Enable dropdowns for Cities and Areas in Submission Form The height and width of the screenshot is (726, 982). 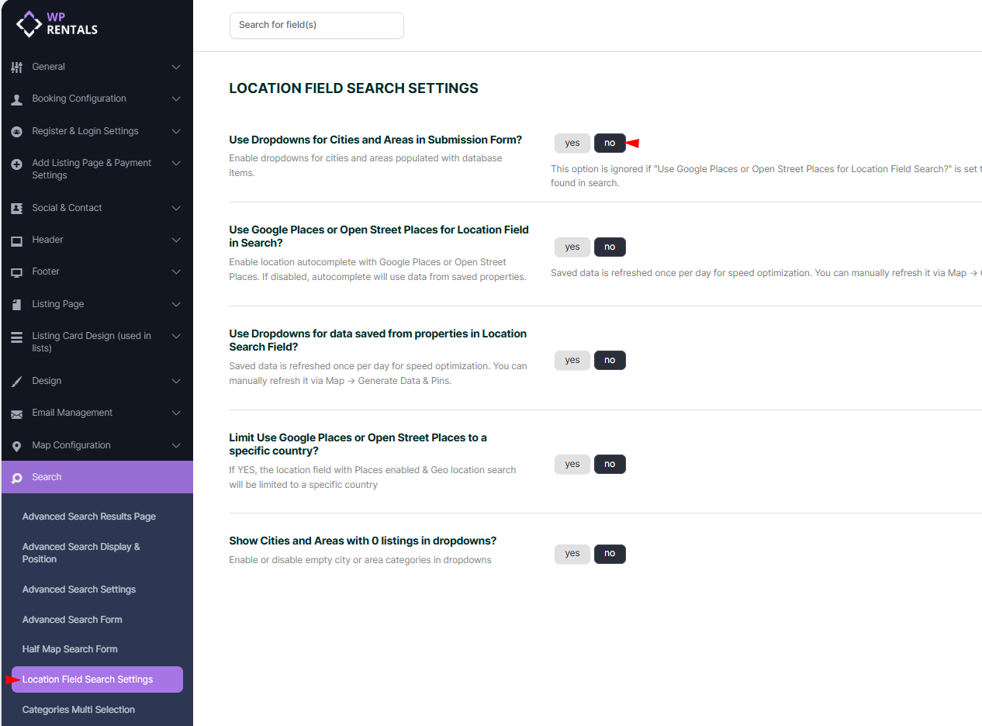point(572,143)
